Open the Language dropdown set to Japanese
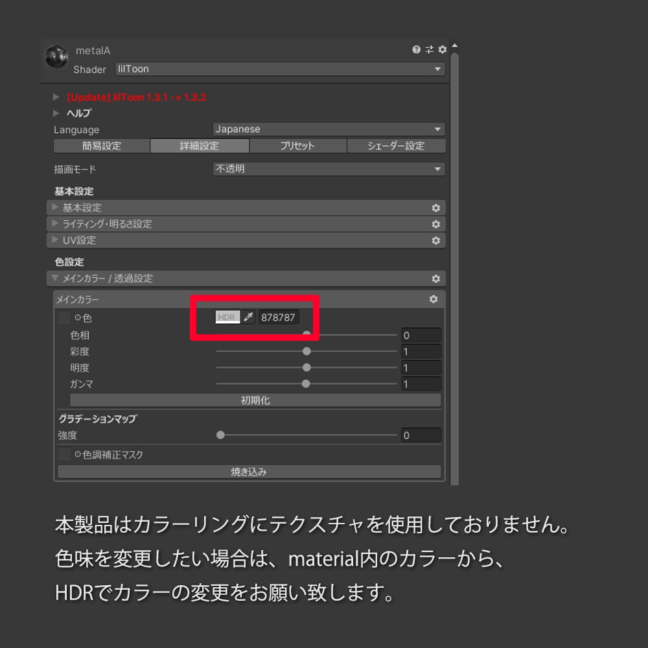Image resolution: width=648 pixels, height=648 pixels. click(x=327, y=129)
